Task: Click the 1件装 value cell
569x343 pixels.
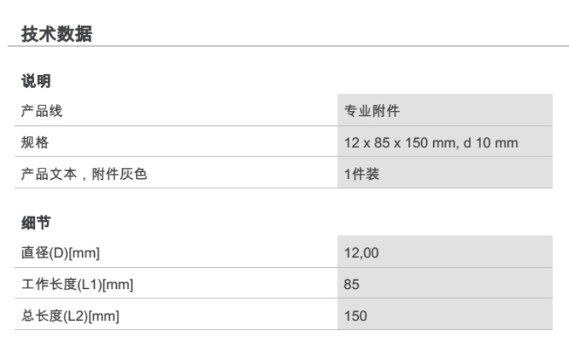Action: pyautogui.click(x=362, y=174)
